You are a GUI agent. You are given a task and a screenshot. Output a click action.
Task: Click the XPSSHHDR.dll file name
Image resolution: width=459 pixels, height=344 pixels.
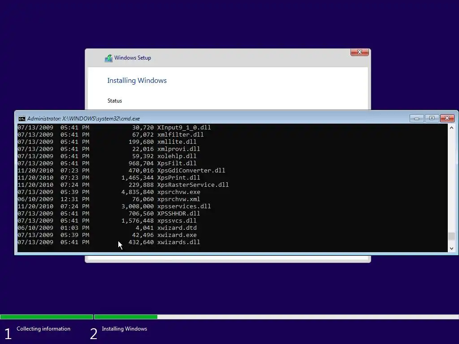[x=178, y=214]
